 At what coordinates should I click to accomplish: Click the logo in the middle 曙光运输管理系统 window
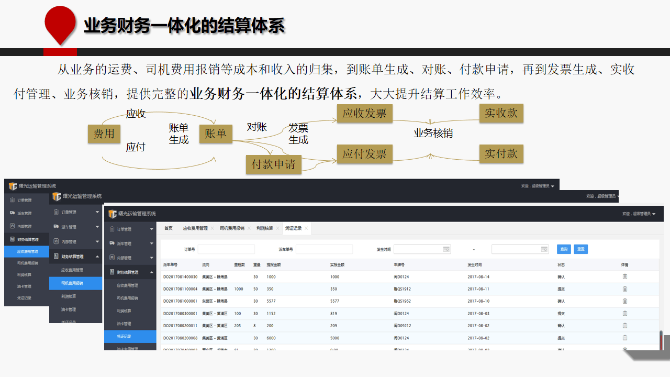(x=57, y=196)
